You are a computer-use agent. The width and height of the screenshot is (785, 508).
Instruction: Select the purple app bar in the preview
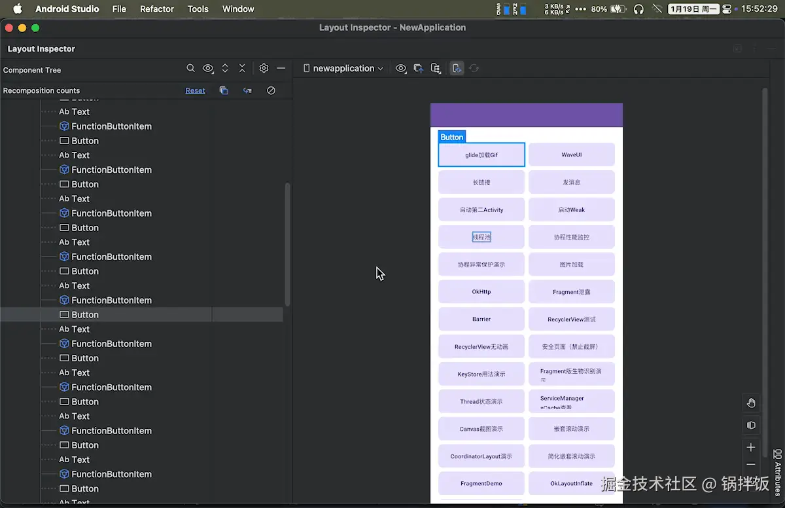[x=527, y=115]
